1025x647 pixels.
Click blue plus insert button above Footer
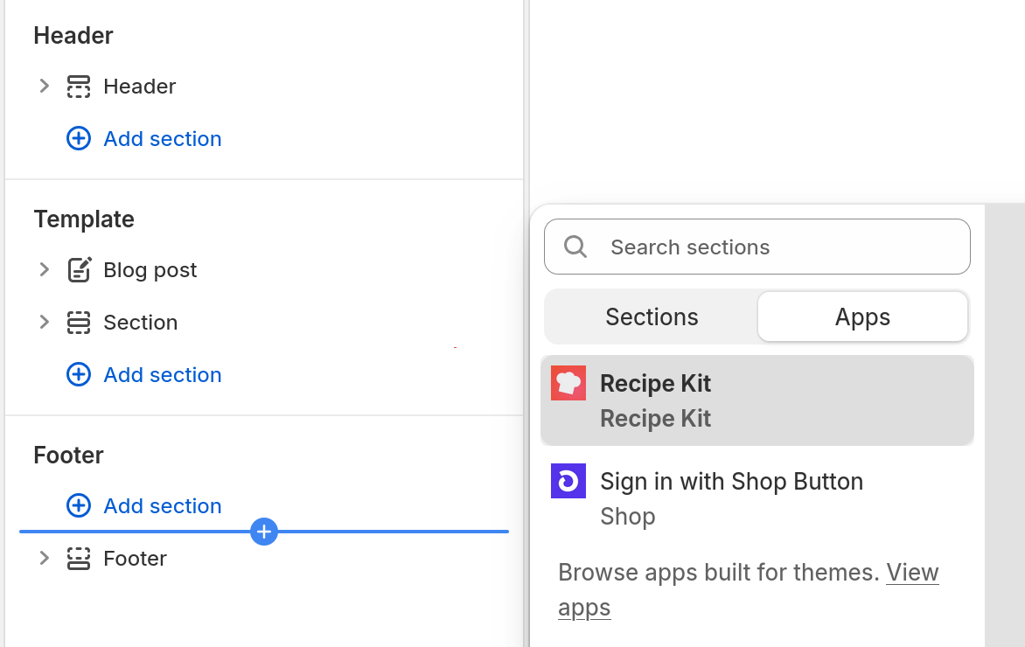click(x=264, y=532)
